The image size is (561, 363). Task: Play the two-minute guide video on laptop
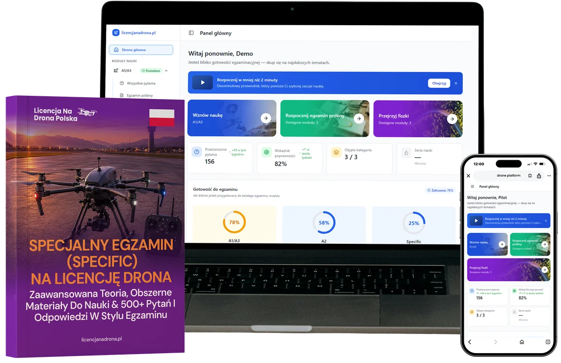pyautogui.click(x=203, y=83)
